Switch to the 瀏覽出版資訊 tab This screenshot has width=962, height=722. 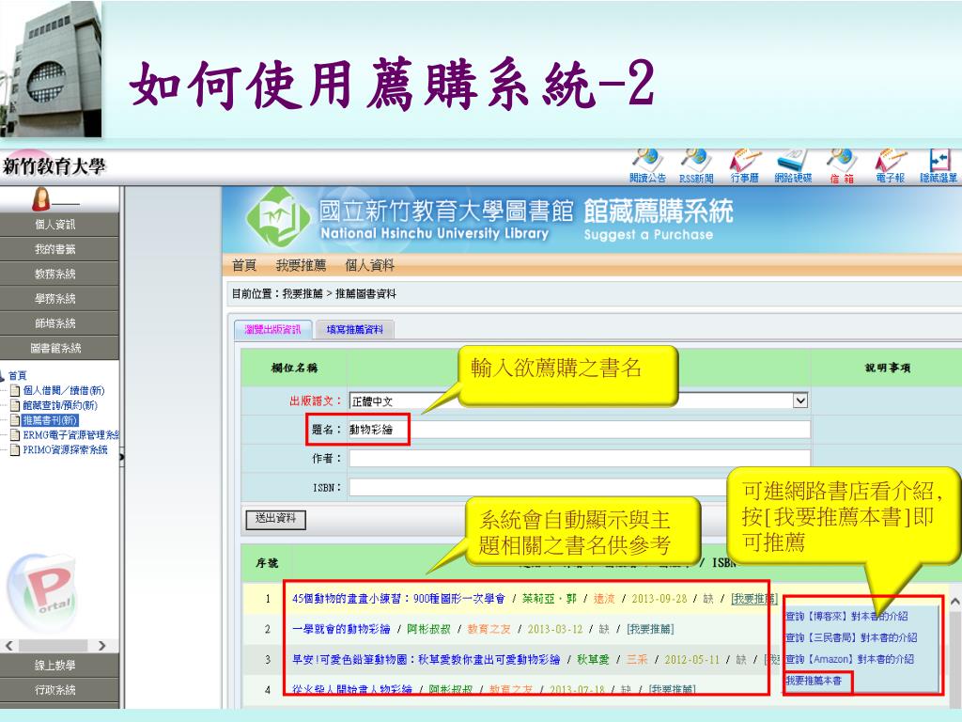[273, 329]
